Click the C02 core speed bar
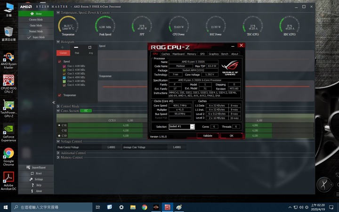The height and width of the screenshot is (212, 339). tap(105, 130)
